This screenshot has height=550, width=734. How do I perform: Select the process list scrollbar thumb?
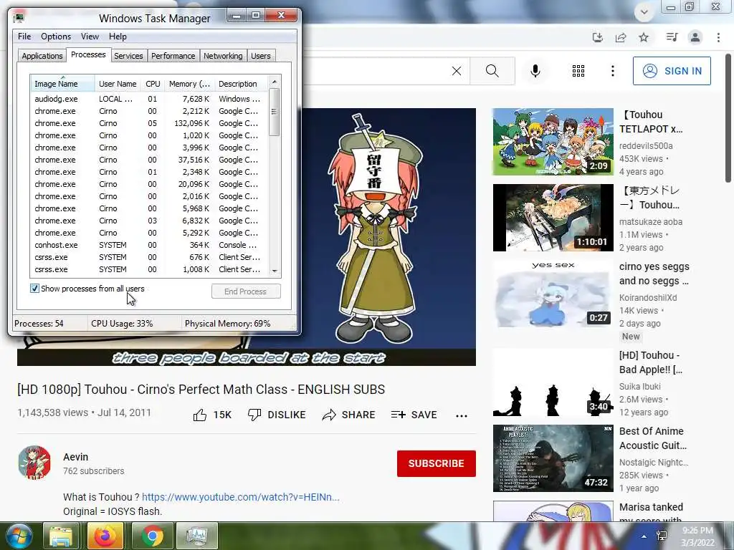click(275, 112)
